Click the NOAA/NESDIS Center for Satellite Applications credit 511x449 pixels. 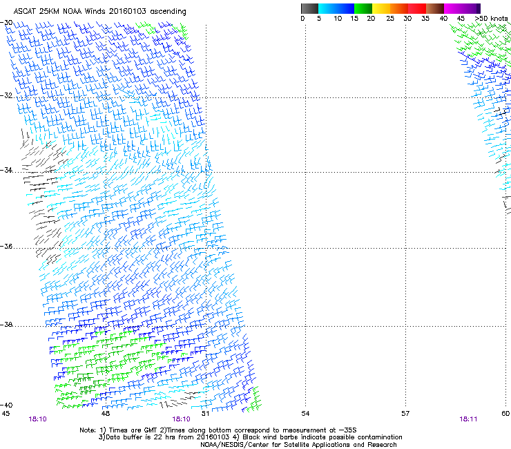point(298,445)
